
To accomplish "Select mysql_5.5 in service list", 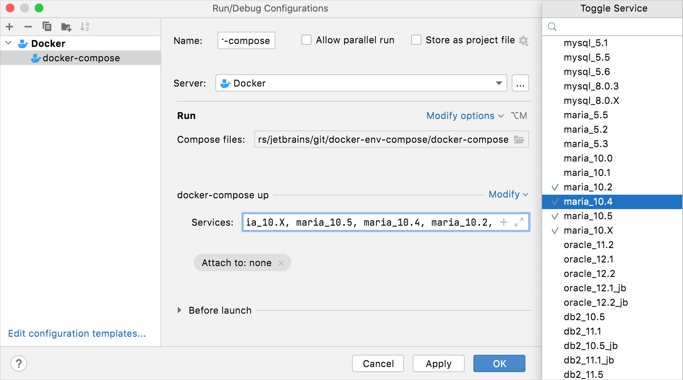I will [x=612, y=57].
